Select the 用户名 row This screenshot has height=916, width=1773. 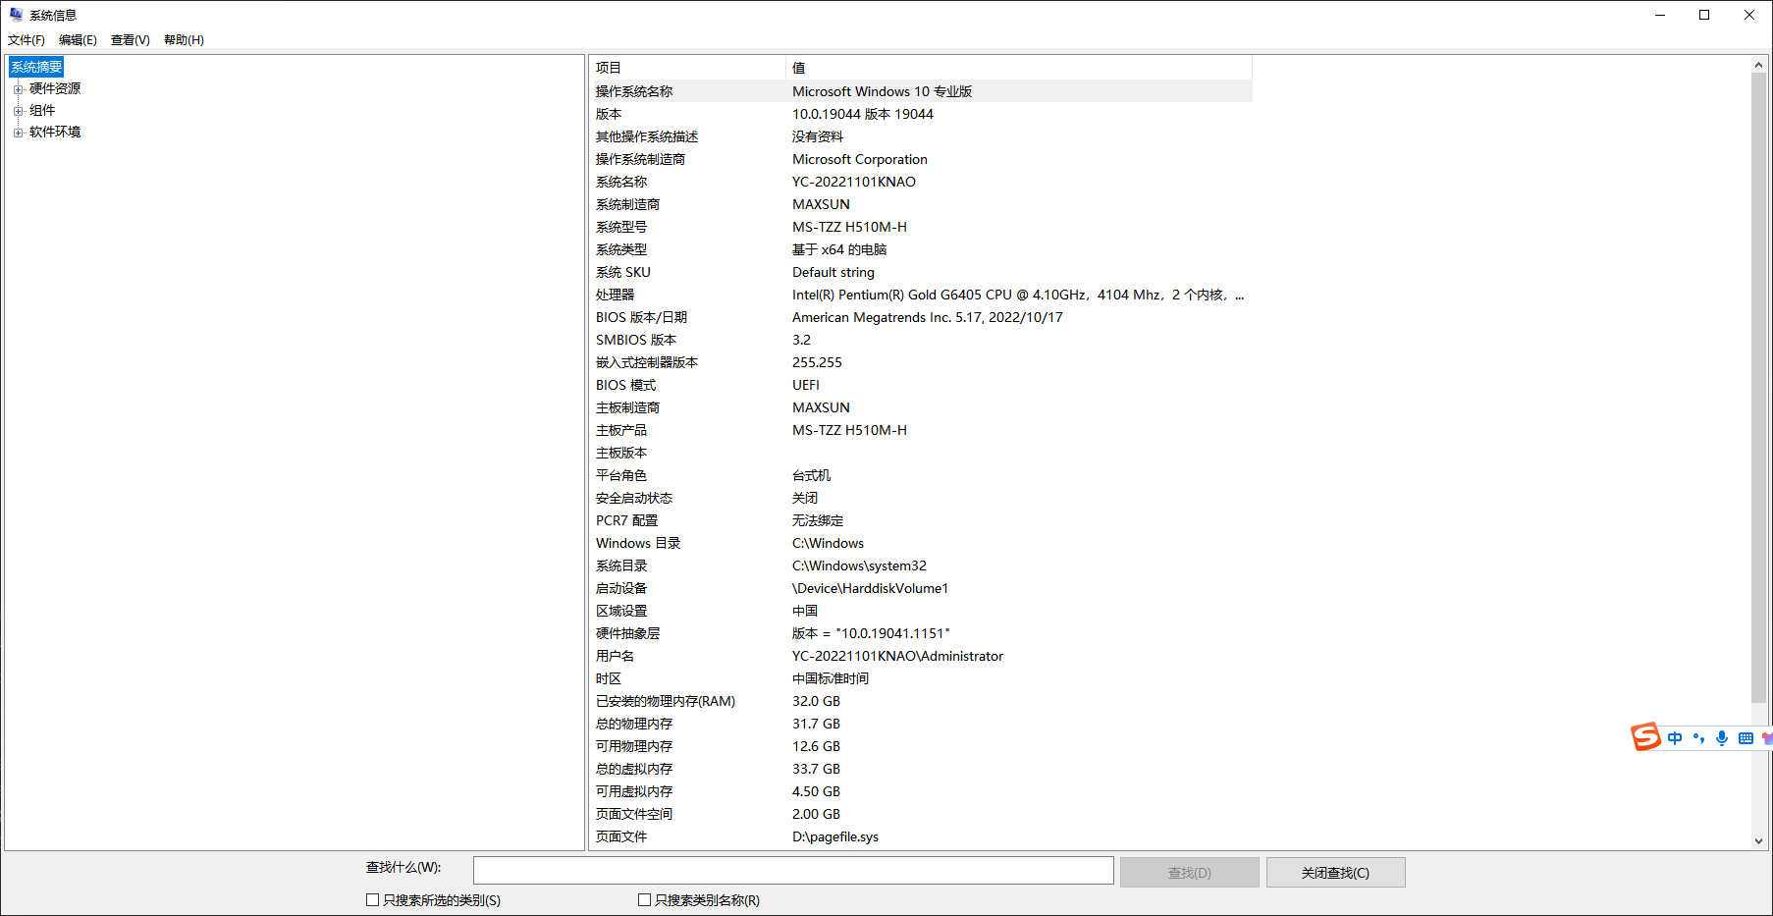click(x=921, y=656)
